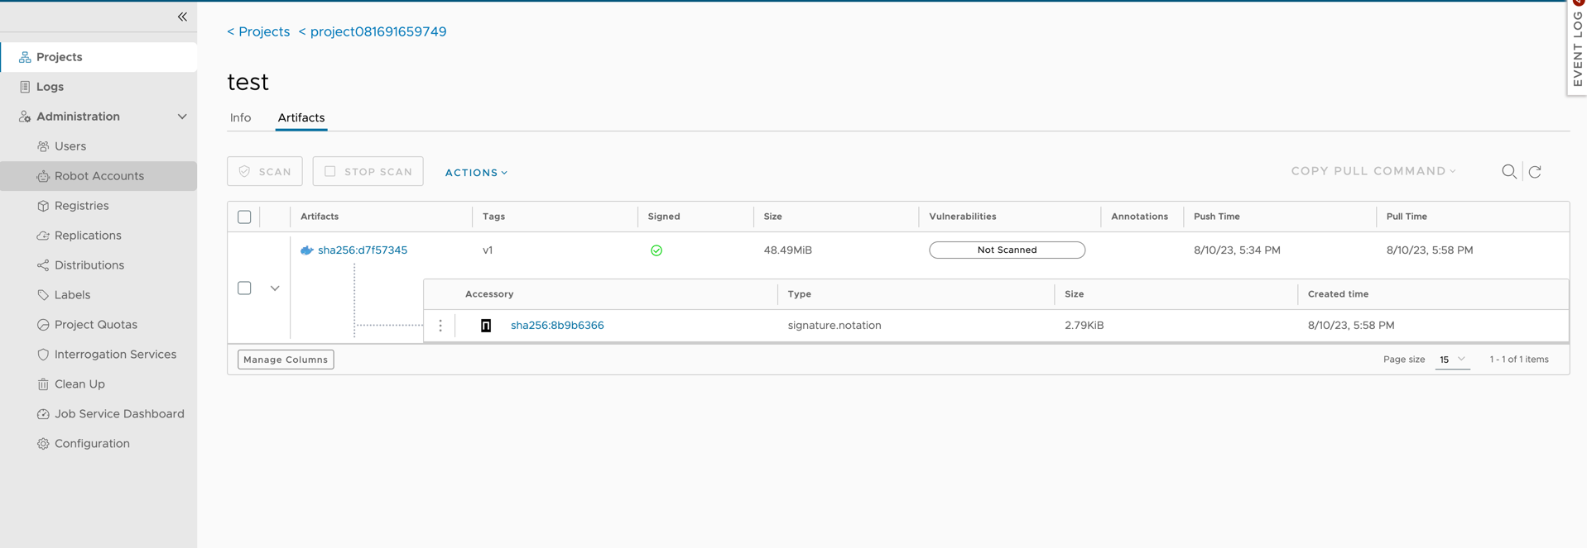Collapse the sidebar with double-chevron icon
This screenshot has width=1587, height=548.
click(x=182, y=17)
